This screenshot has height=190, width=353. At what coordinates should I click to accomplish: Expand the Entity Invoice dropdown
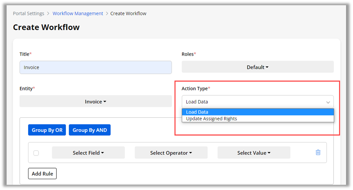click(x=95, y=102)
